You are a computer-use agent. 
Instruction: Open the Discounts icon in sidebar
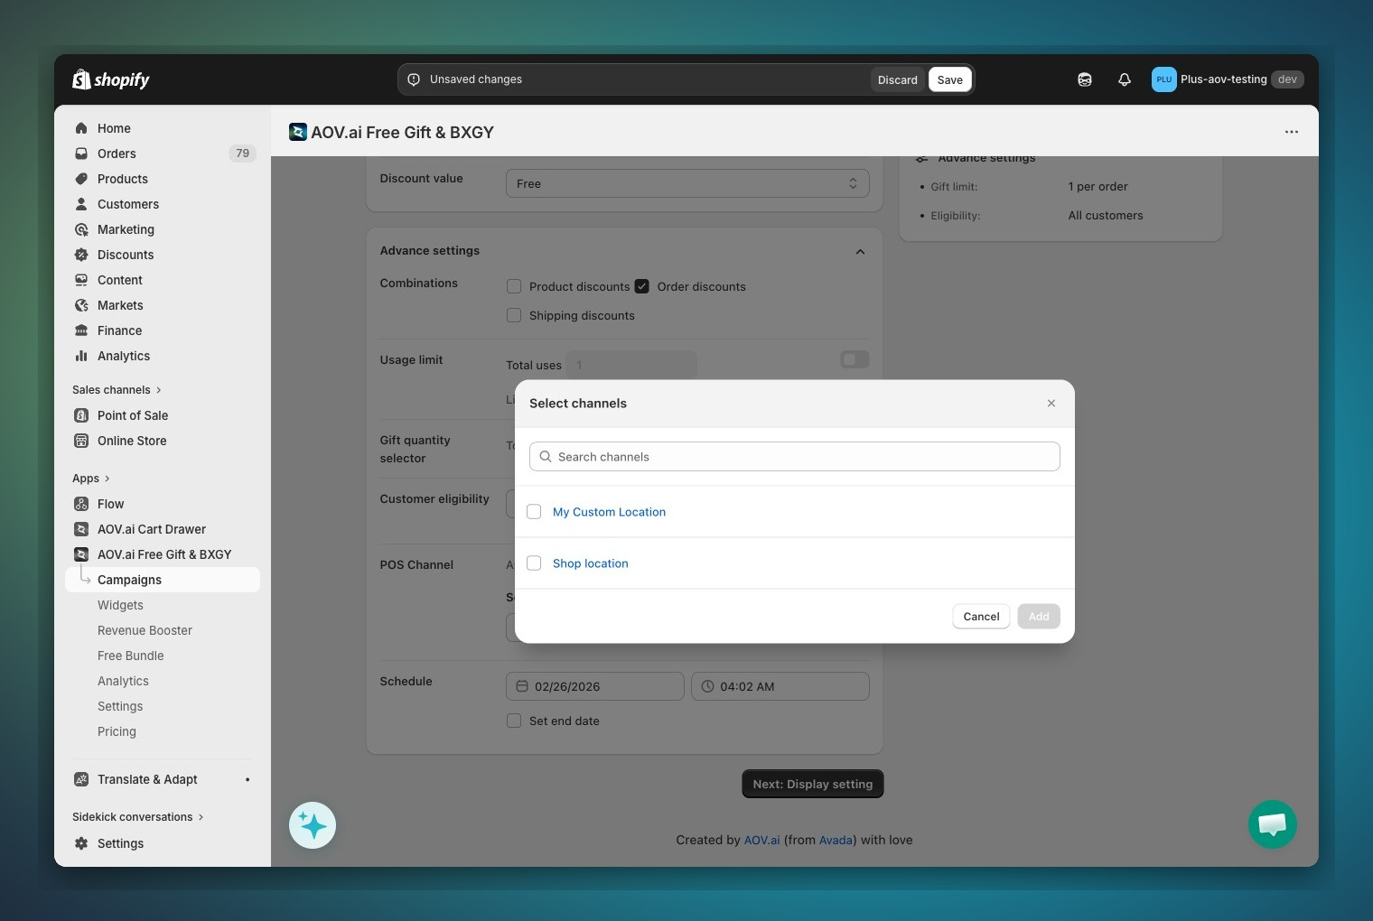click(81, 255)
